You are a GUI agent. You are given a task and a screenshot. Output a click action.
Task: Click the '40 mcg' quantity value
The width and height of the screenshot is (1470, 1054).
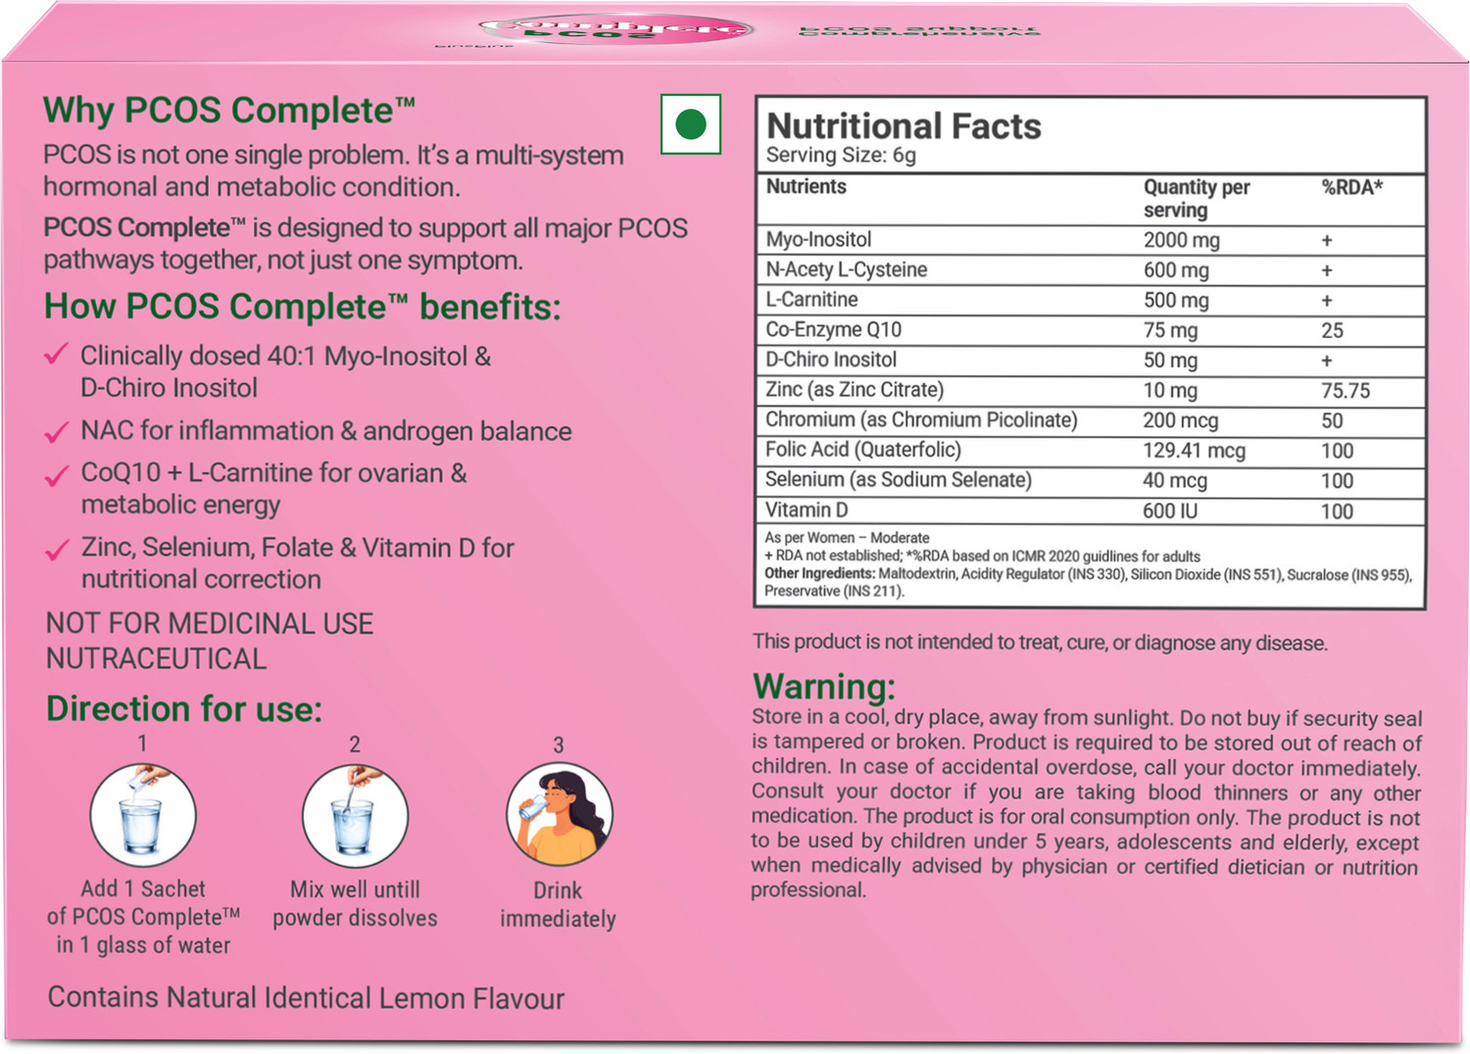click(1175, 481)
